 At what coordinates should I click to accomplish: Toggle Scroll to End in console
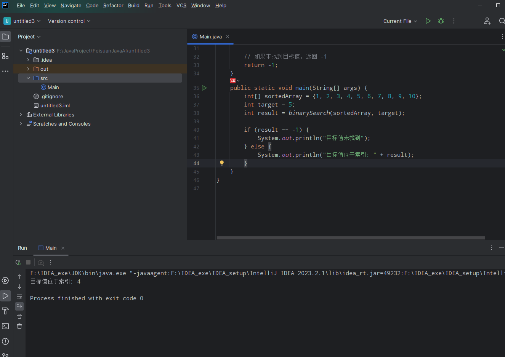coord(19,306)
